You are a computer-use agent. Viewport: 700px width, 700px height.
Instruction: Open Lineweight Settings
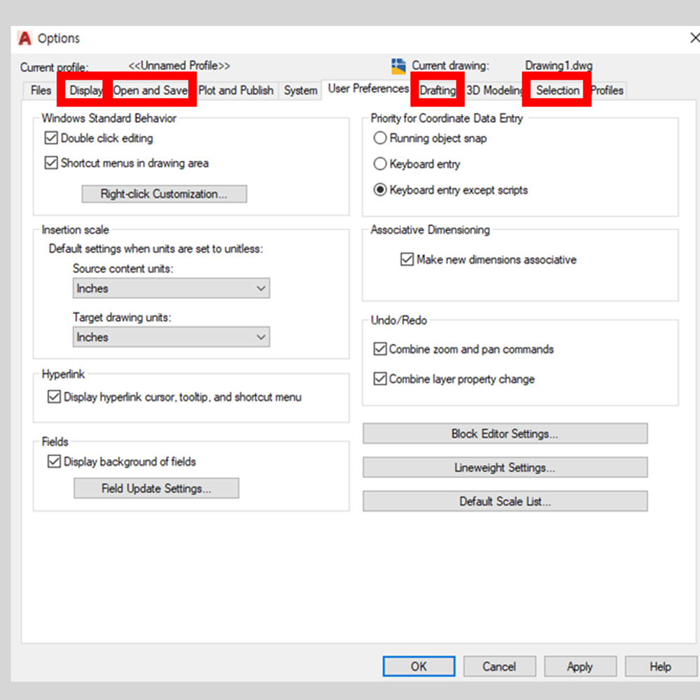[x=505, y=468]
